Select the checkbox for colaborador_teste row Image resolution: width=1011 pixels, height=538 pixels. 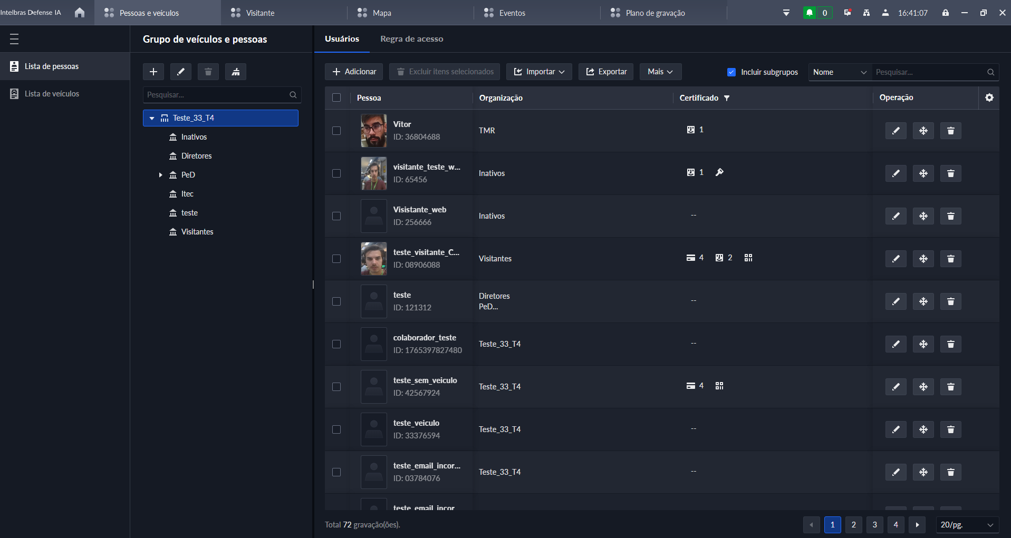pos(336,344)
